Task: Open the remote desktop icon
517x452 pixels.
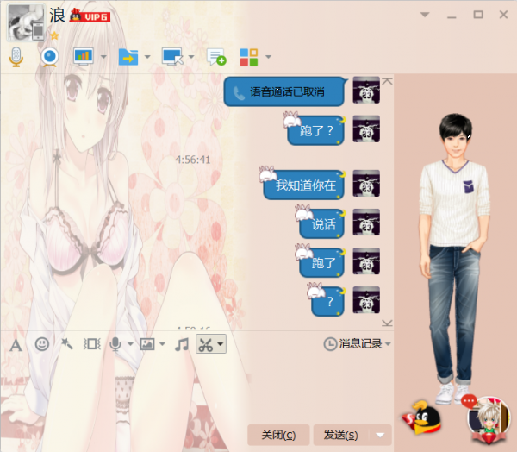Action: click(172, 56)
